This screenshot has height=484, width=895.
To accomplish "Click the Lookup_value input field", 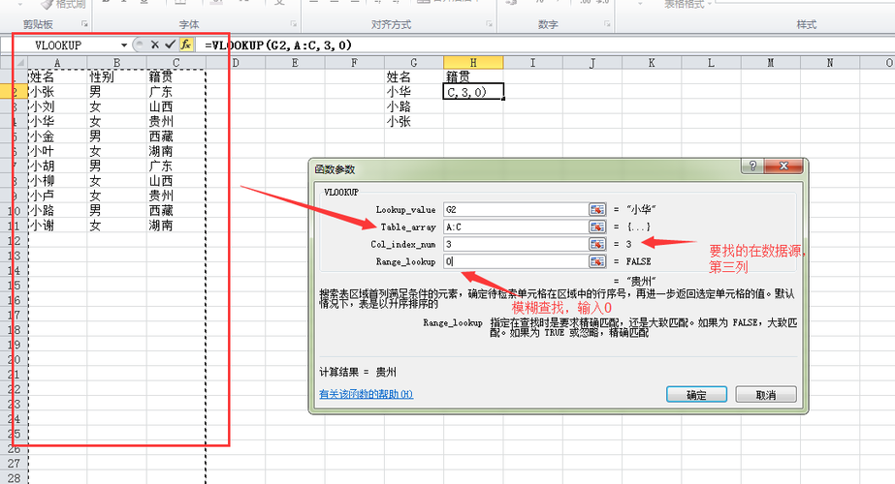I will [x=516, y=210].
